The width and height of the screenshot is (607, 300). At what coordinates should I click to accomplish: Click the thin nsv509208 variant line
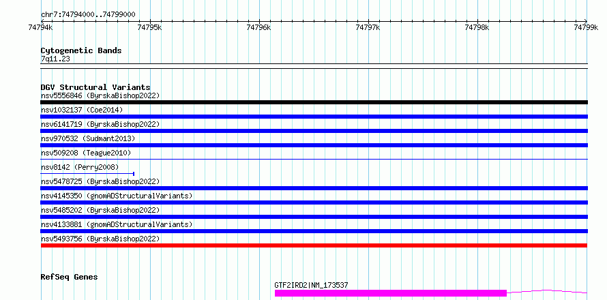point(314,160)
